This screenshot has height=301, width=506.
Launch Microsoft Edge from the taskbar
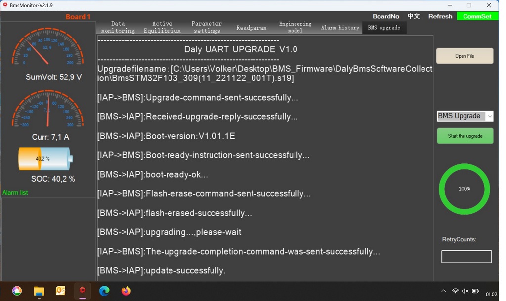pos(104,291)
